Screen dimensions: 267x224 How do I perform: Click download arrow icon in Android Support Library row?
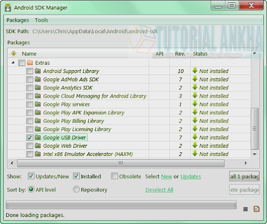point(195,70)
